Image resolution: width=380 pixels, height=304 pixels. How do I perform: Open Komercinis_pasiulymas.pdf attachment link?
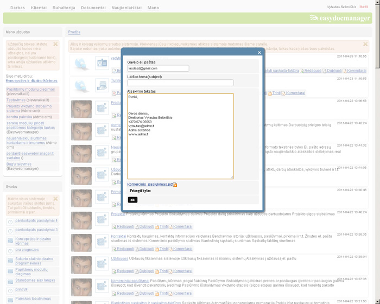pos(150,185)
